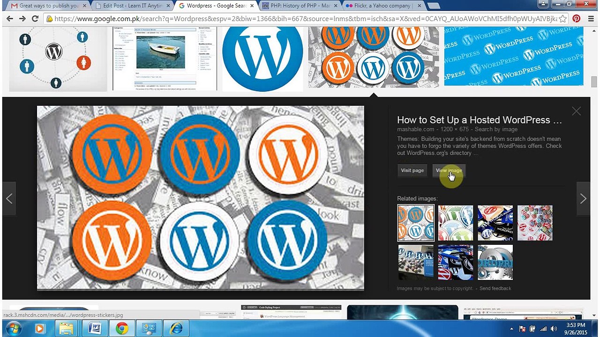Open the clock showing 3:53 PM
Screen dimensions: 600x337
[x=576, y=329]
